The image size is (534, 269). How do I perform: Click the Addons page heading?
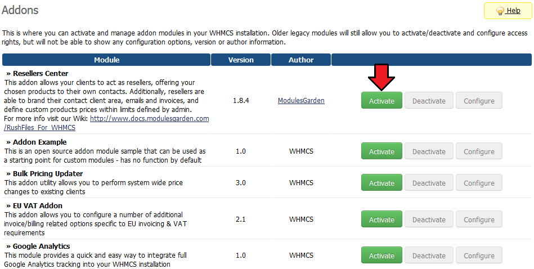20,10
